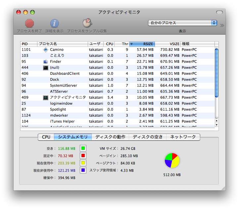Select the iTunes Helper process row
Viewport: 239px width, 209px height.
[x=118, y=121]
